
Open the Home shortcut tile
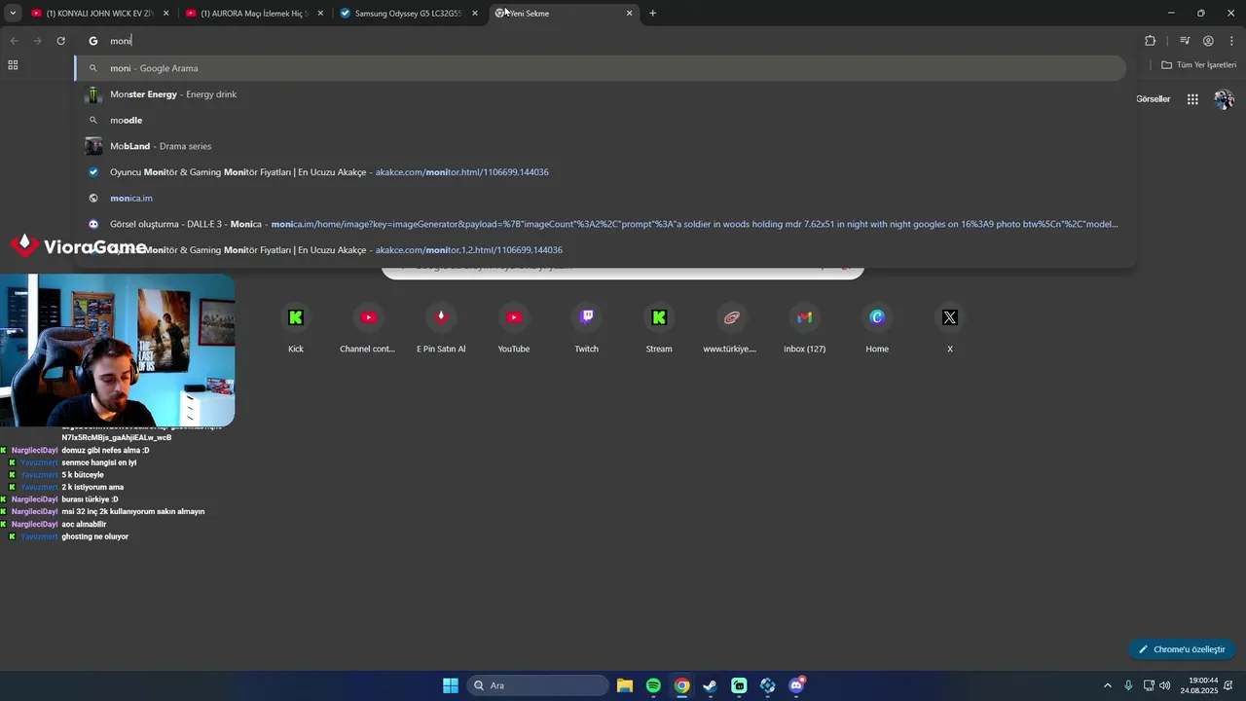point(877,329)
